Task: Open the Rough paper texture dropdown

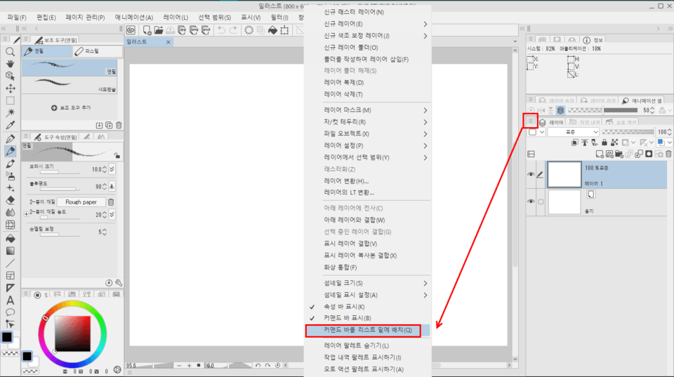Action: click(81, 202)
